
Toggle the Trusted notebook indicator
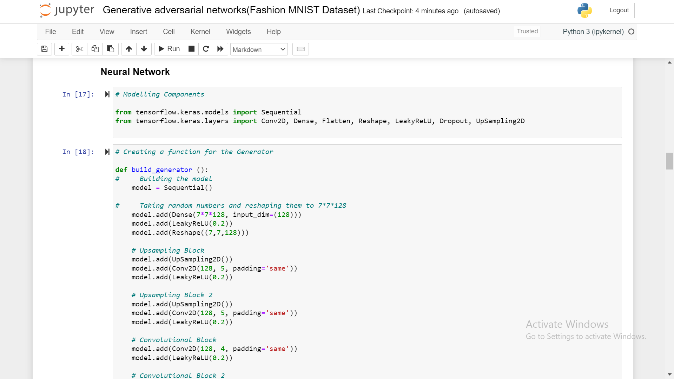click(x=527, y=31)
